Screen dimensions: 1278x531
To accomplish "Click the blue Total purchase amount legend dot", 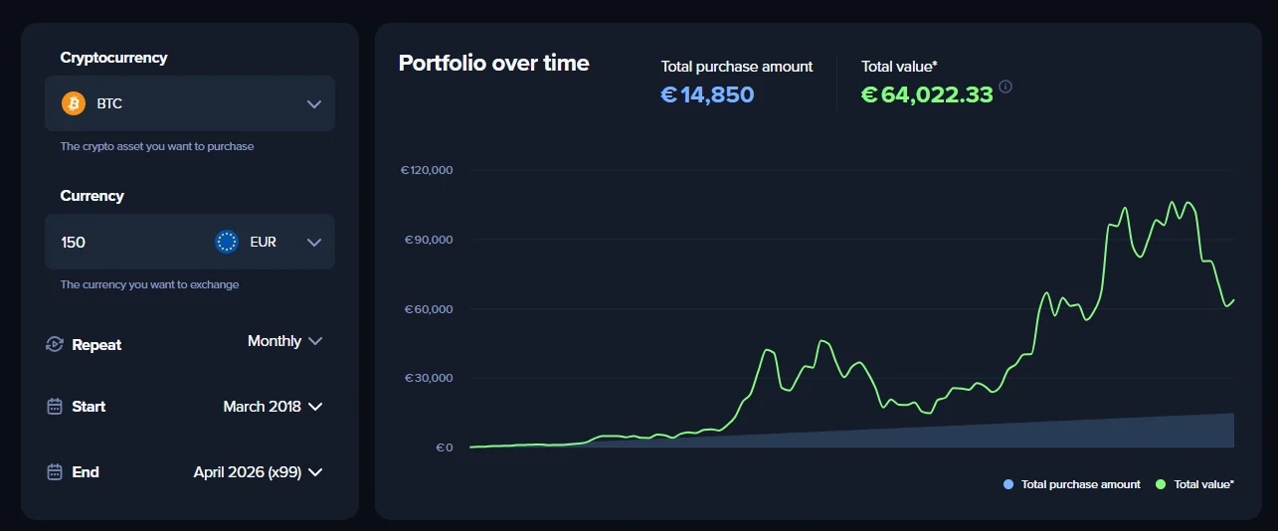I will [1008, 484].
